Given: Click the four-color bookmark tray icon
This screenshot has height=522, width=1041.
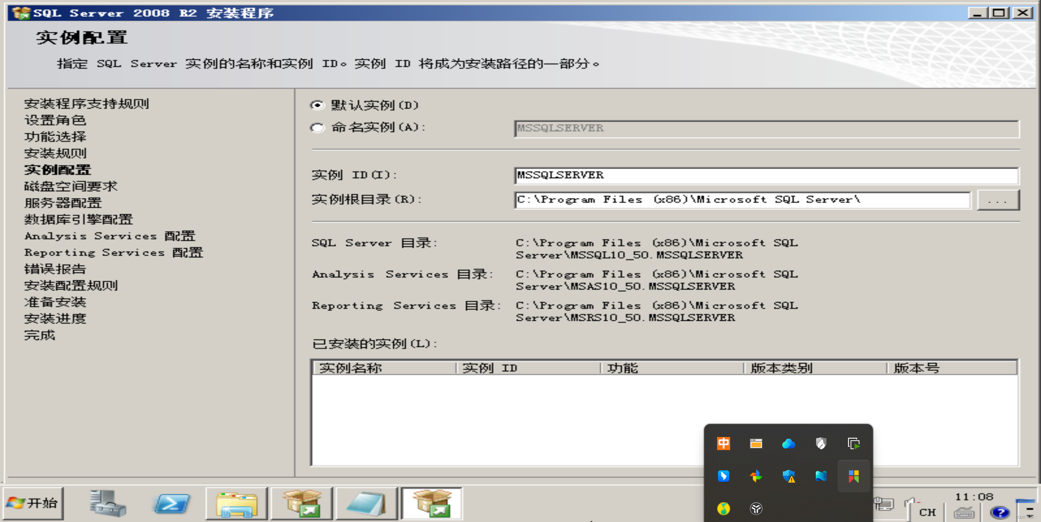Looking at the screenshot, I should (x=854, y=476).
